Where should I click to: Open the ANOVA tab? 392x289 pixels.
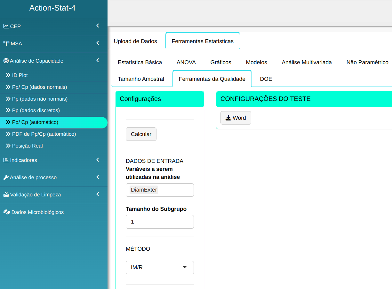pos(186,62)
